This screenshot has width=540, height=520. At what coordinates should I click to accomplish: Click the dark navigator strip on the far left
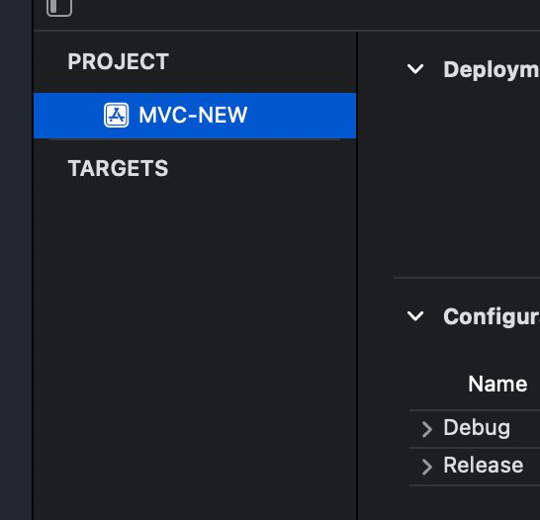(16, 260)
